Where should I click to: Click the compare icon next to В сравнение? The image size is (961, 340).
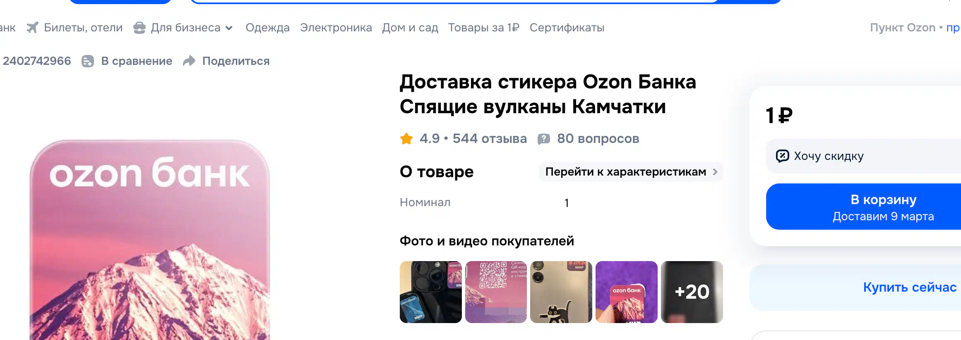88,61
